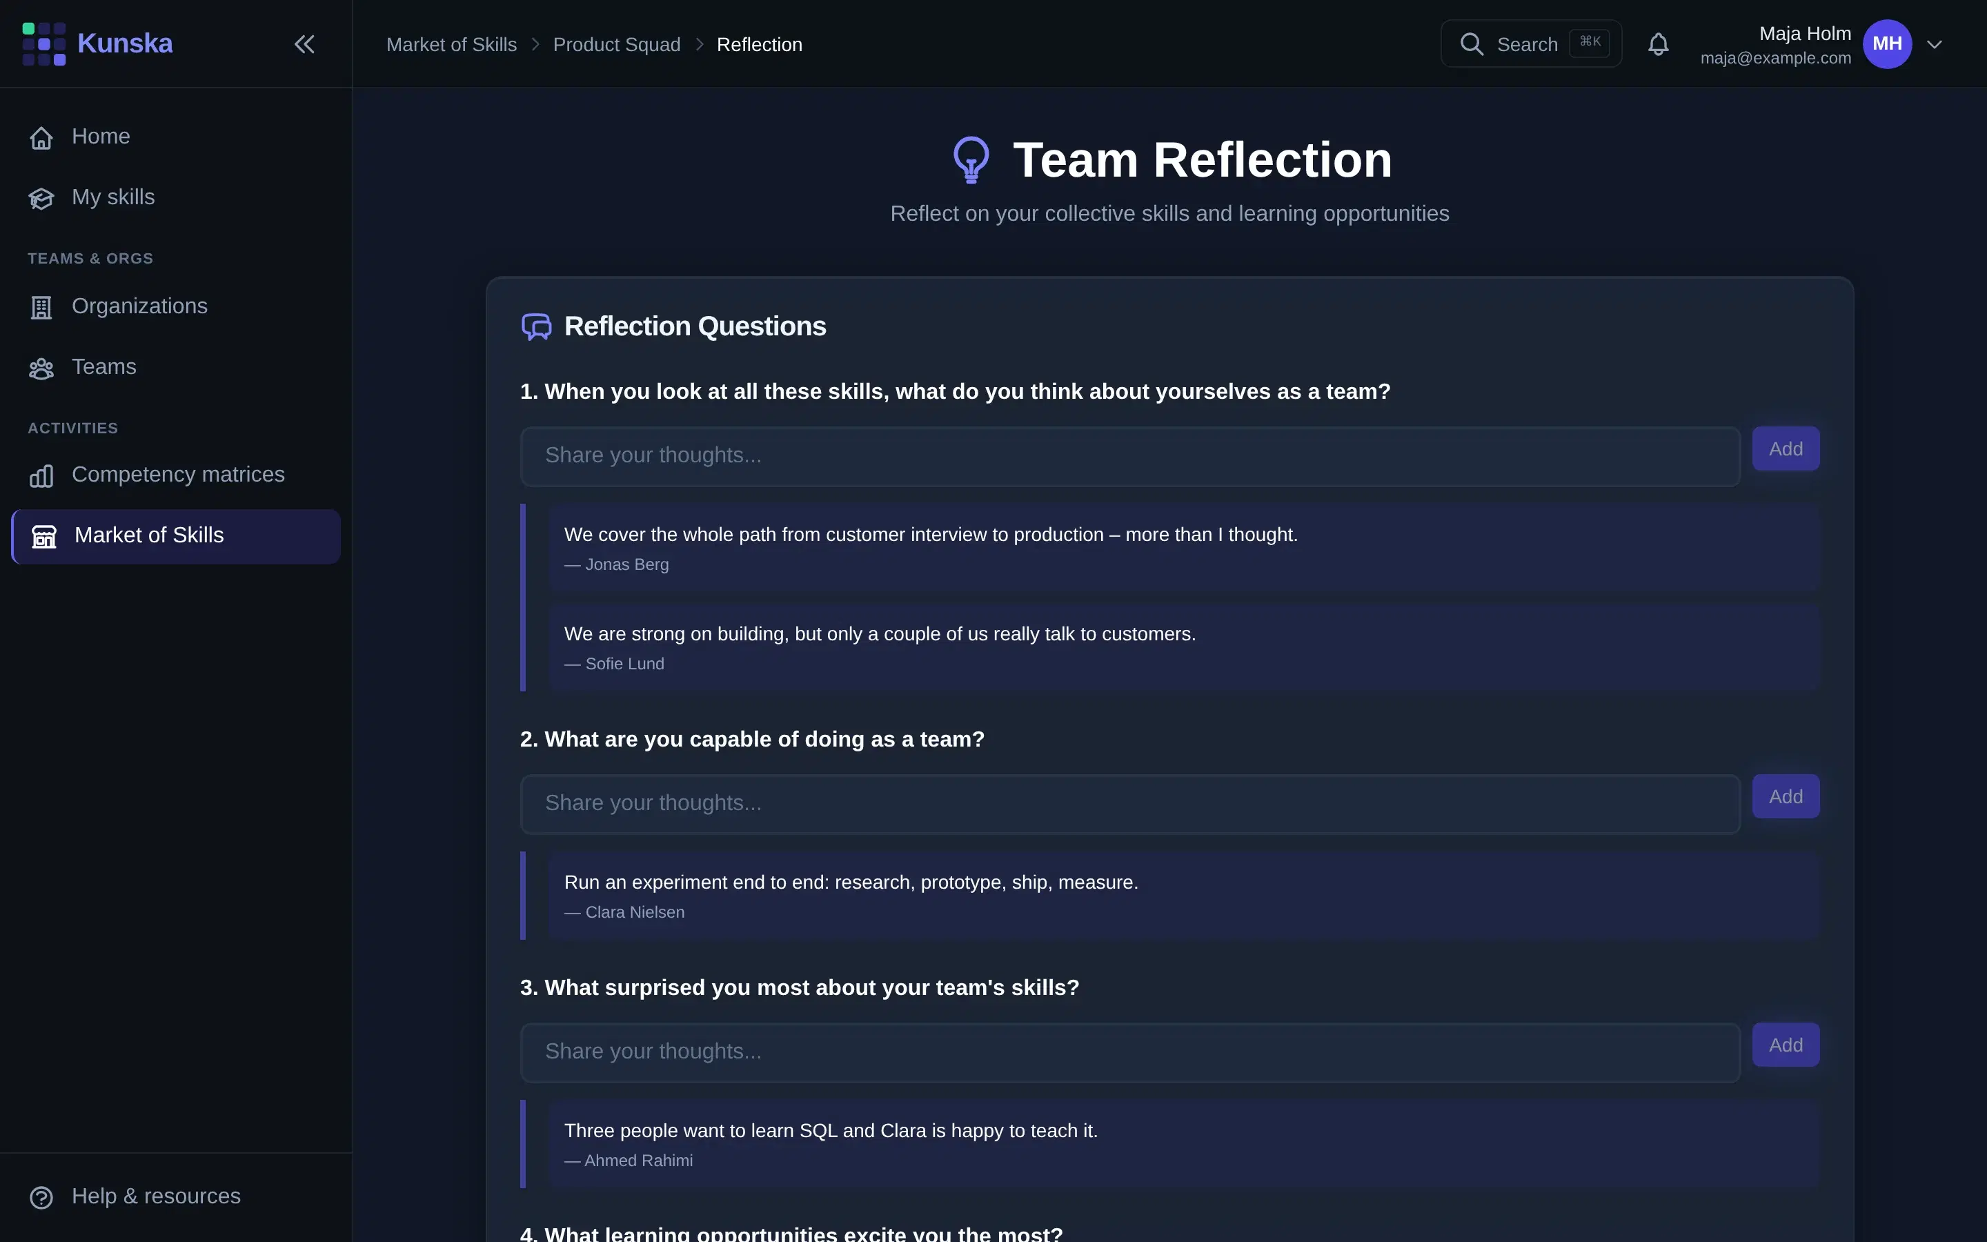Image resolution: width=1987 pixels, height=1242 pixels.
Task: Click Clara Nielsen's experiment comment
Action: tap(1184, 896)
